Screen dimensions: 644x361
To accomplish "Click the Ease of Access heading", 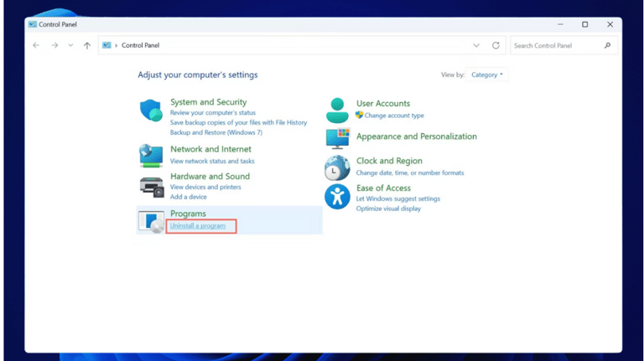I will pyautogui.click(x=383, y=188).
